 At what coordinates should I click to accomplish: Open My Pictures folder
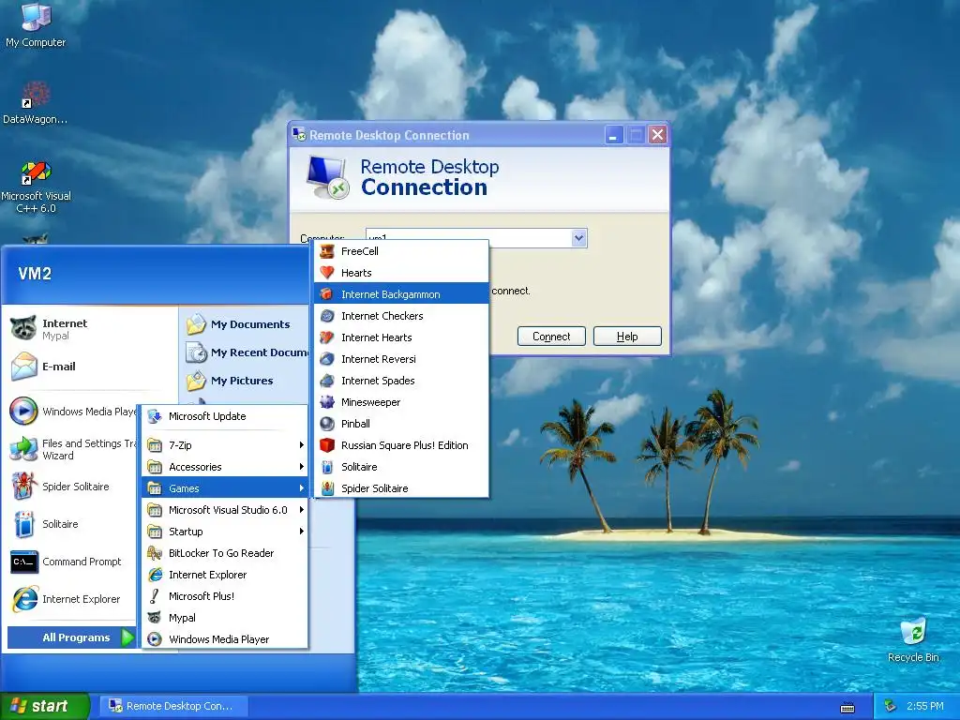[x=245, y=381]
